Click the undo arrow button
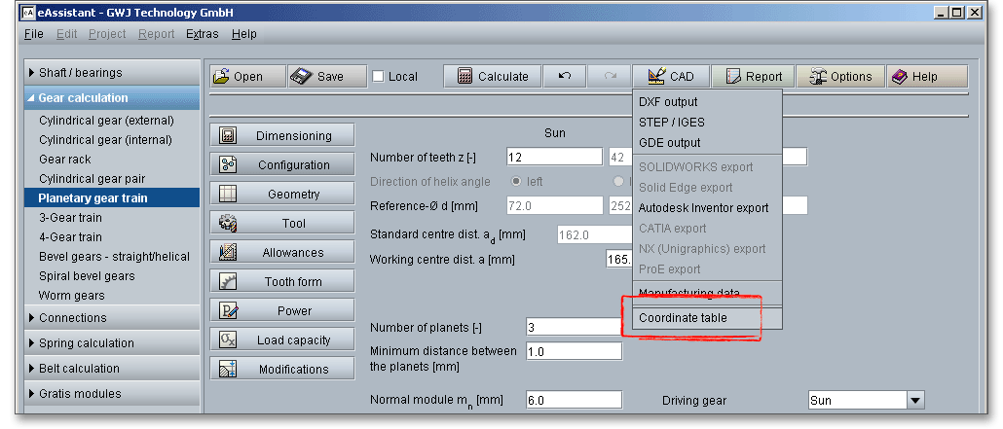The width and height of the screenshot is (1003, 429). (565, 77)
